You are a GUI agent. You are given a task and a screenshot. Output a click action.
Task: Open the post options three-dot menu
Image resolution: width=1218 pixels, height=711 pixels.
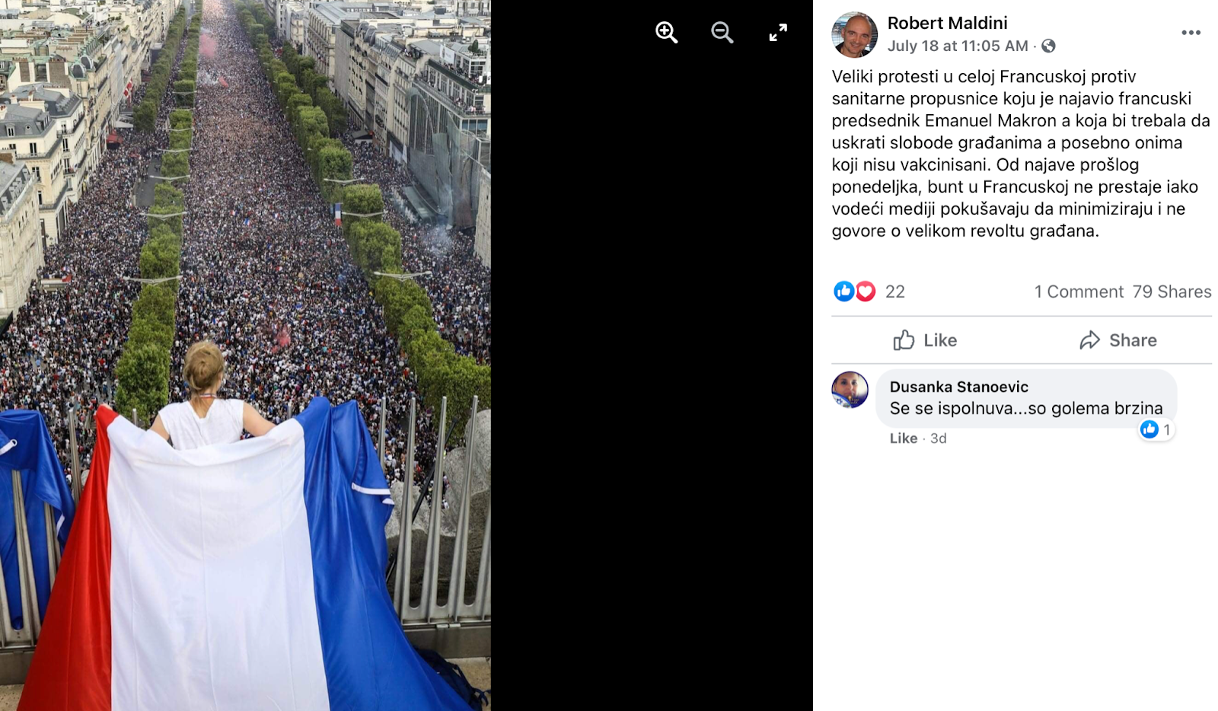coord(1191,33)
